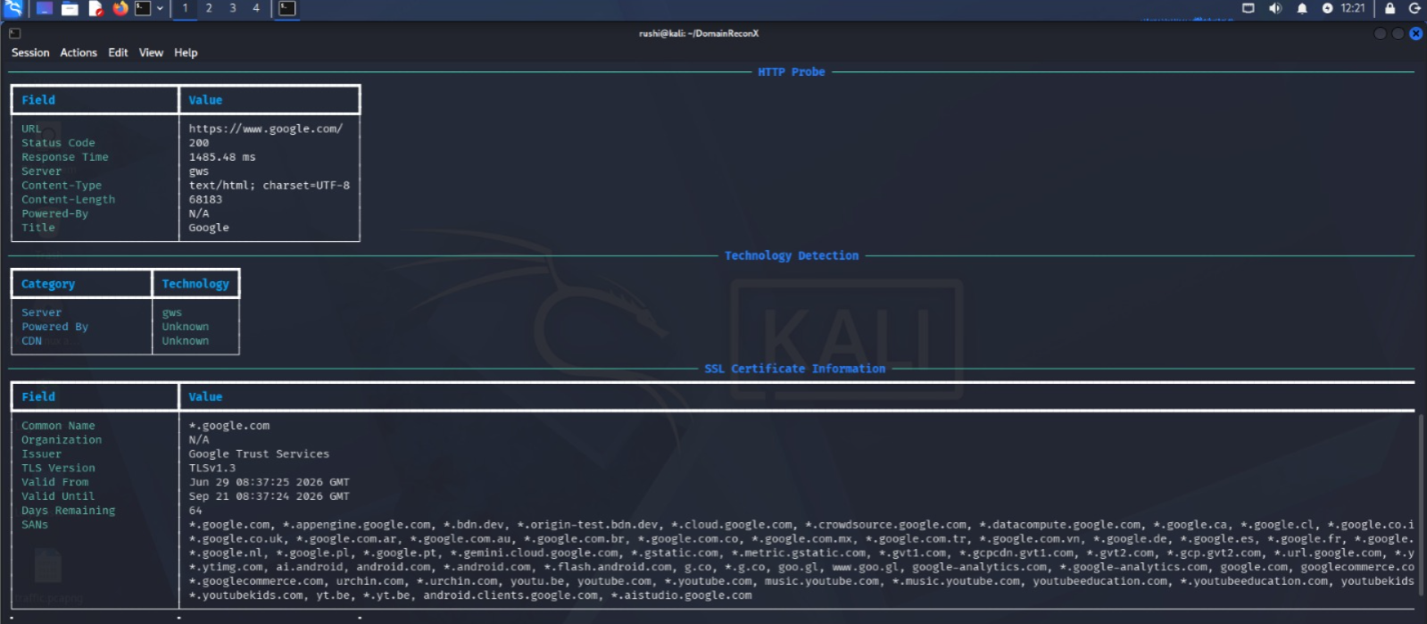Viewport: 1427px width, 624px height.
Task: Click the "Response Time" field label
Action: (64, 157)
